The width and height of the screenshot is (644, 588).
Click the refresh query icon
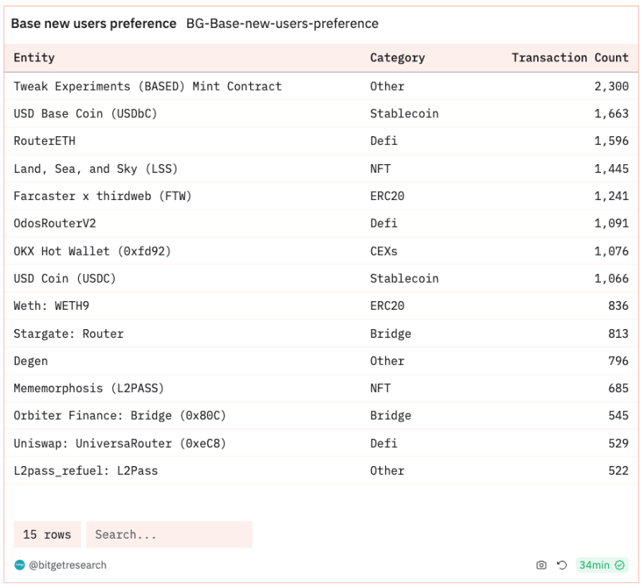[x=561, y=565]
